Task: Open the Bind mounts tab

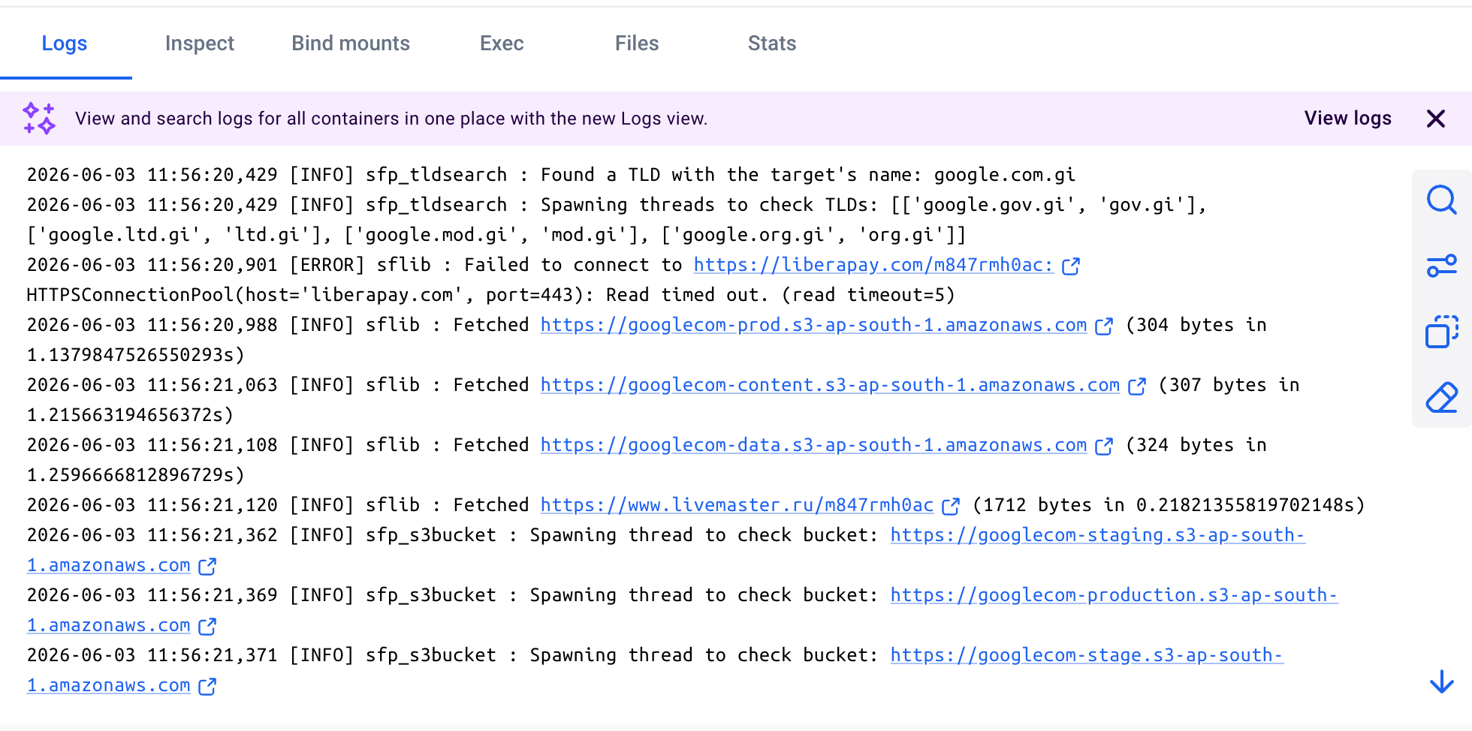Action: tap(351, 44)
